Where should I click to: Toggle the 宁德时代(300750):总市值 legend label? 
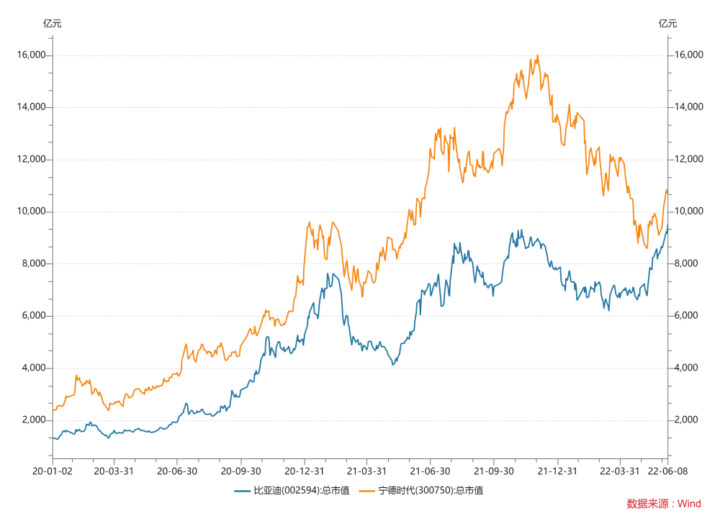(431, 490)
